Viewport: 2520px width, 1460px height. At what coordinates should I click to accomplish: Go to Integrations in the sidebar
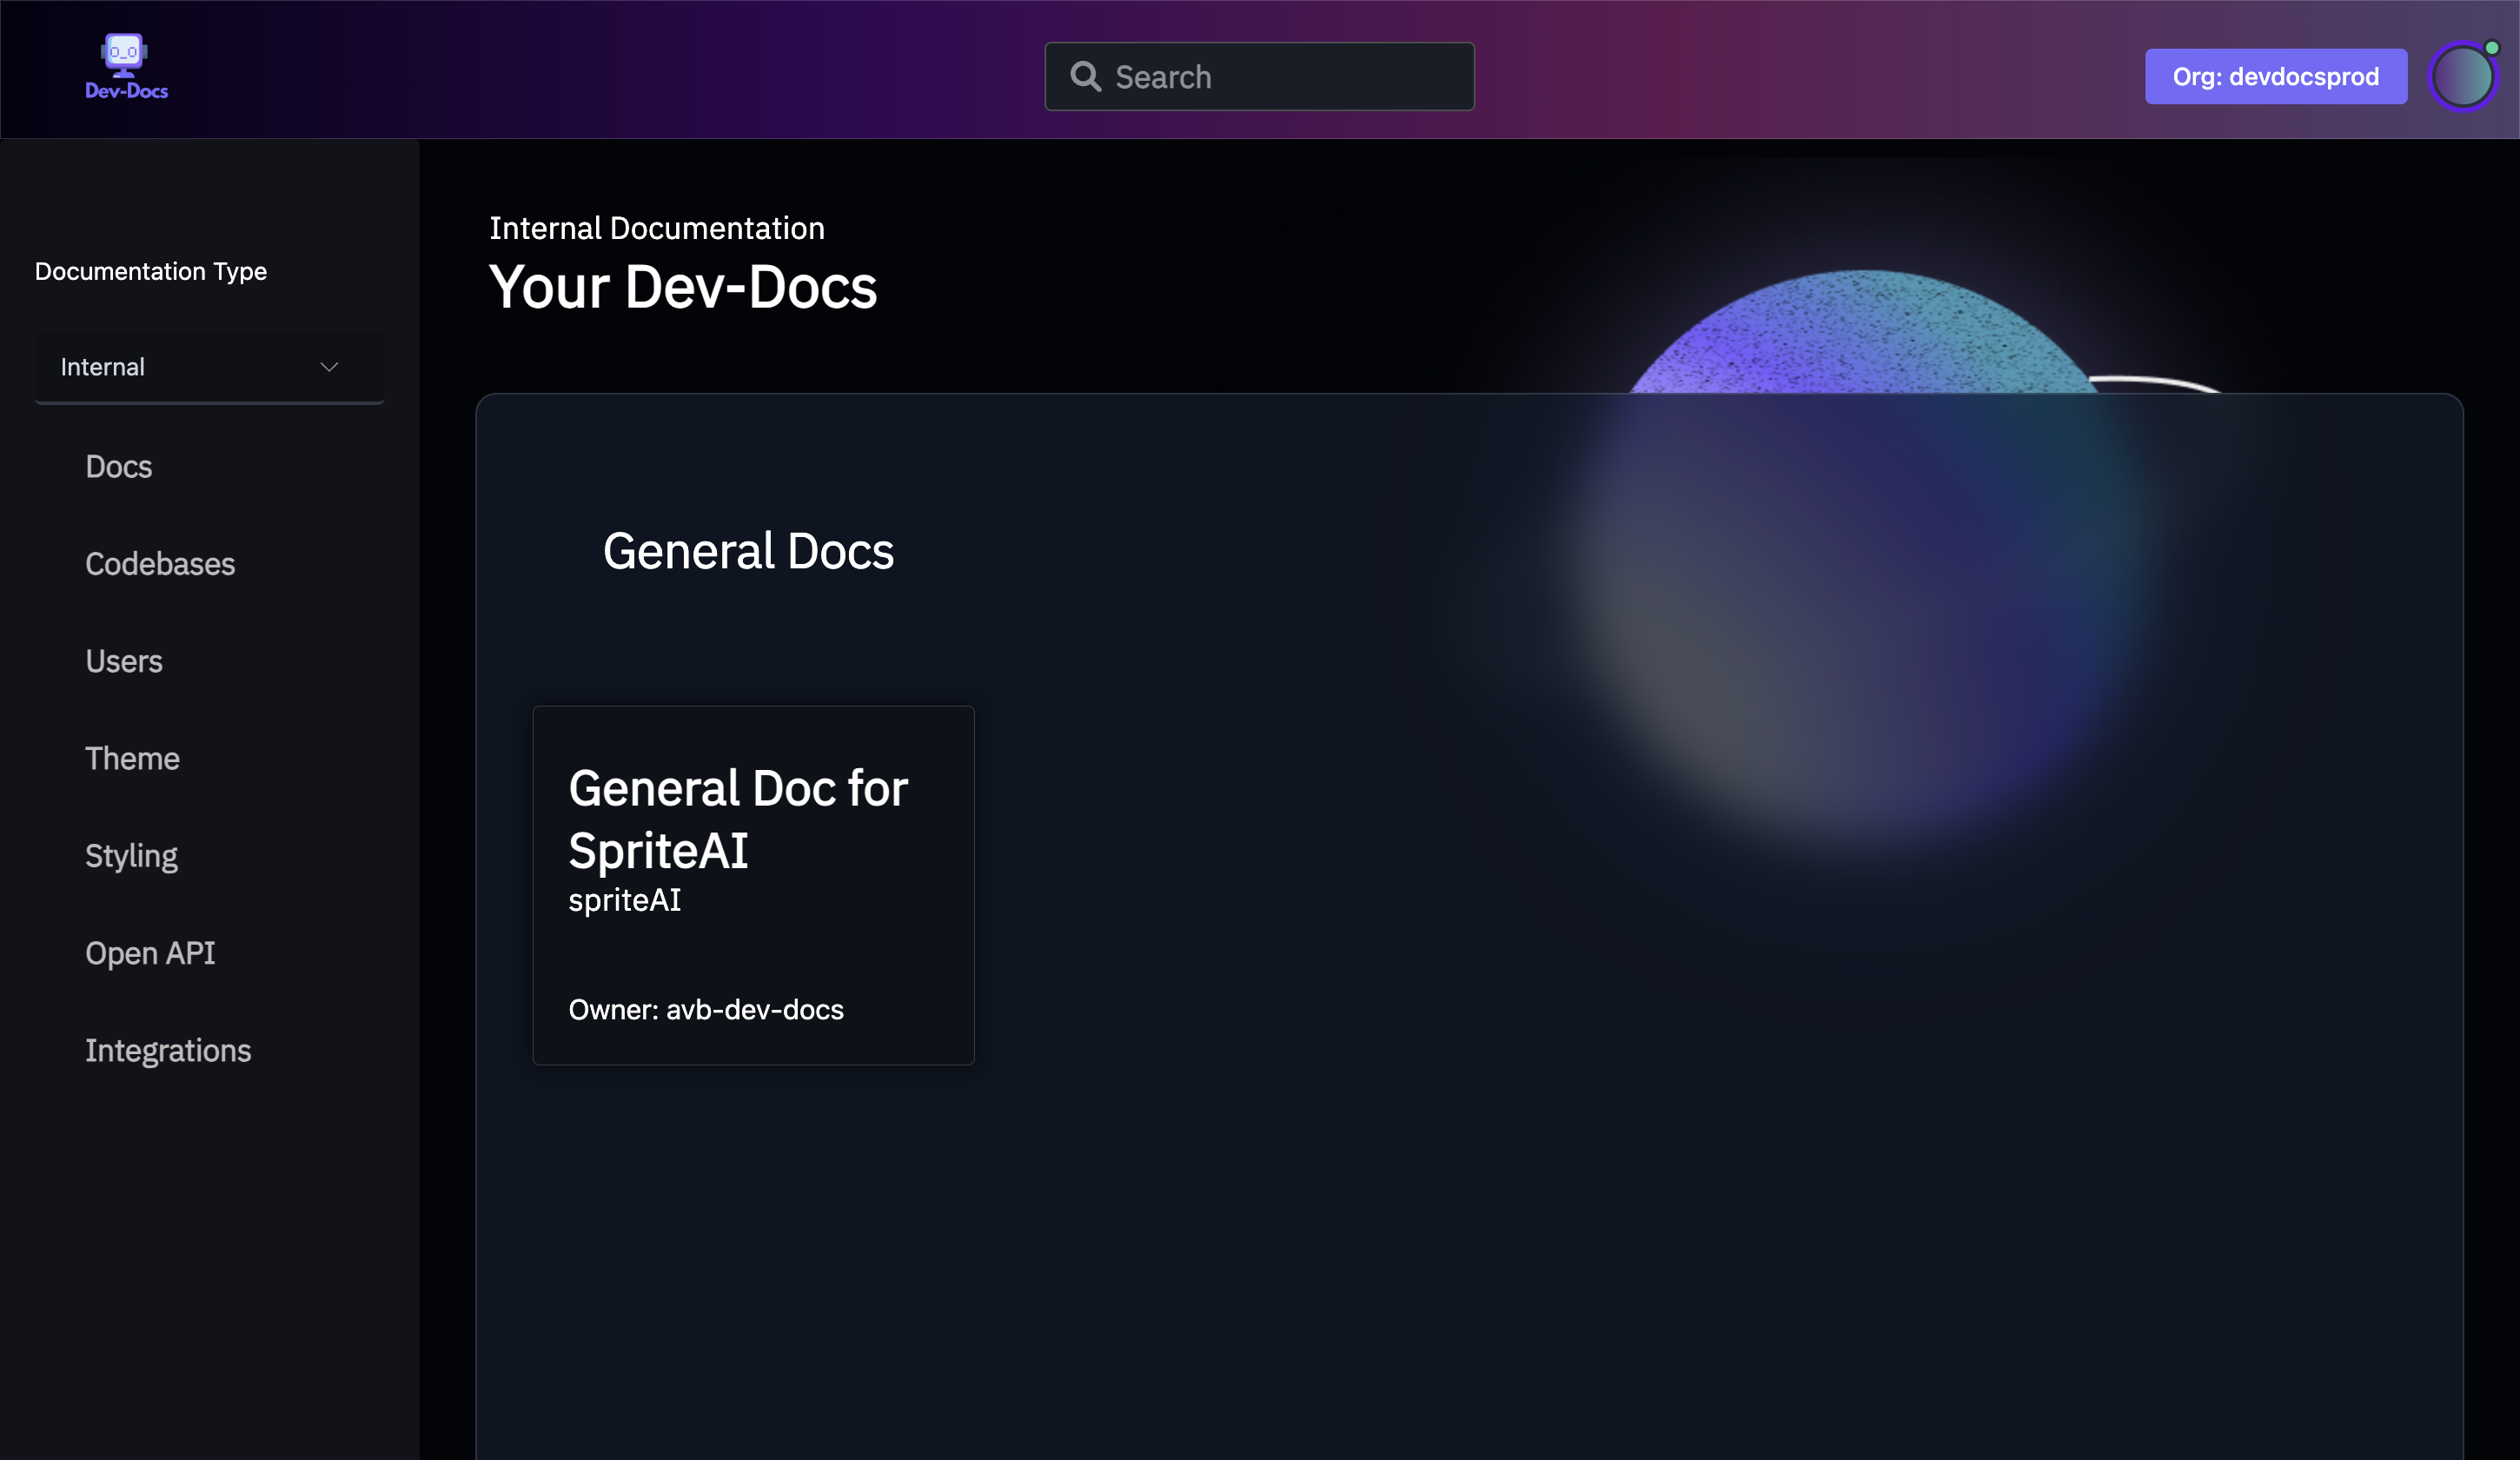[x=168, y=1050]
